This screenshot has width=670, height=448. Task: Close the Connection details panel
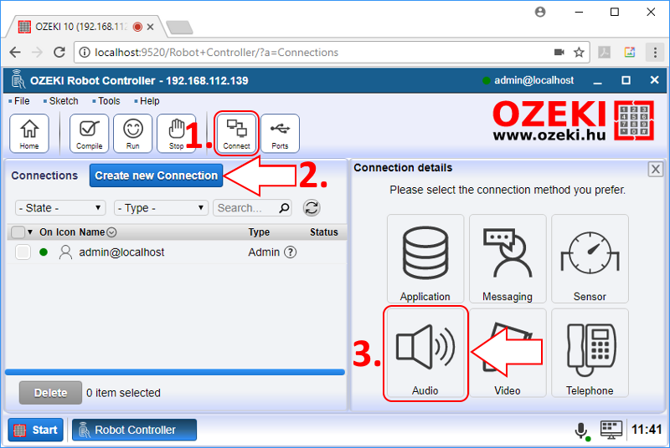655,169
